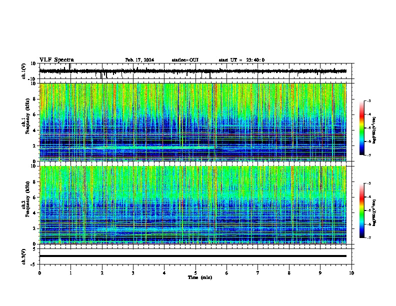Click the "7" tick on the time axis
Screen dimensions: 396x306
pyautogui.click(x=258, y=273)
